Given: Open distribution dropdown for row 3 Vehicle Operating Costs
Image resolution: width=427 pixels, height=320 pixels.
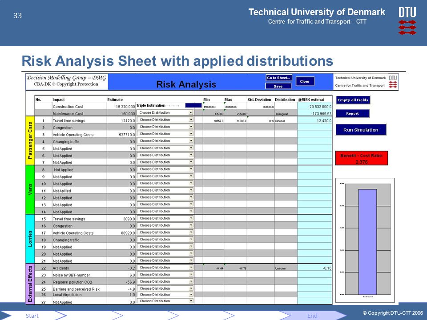Looking at the screenshot, I should (191, 134).
